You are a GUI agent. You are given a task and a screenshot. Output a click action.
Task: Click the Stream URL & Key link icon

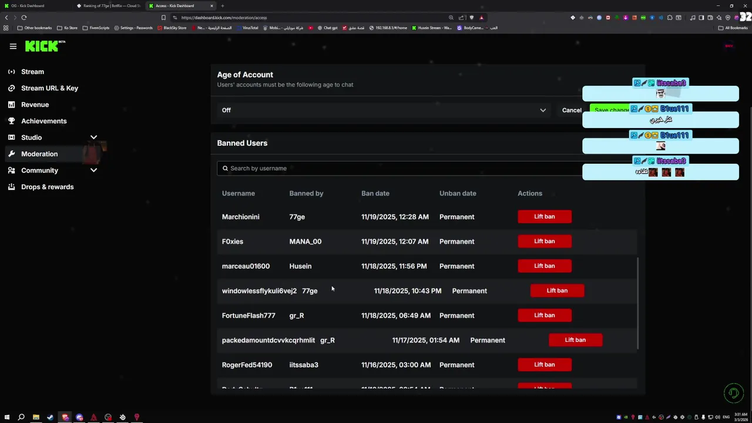click(11, 88)
